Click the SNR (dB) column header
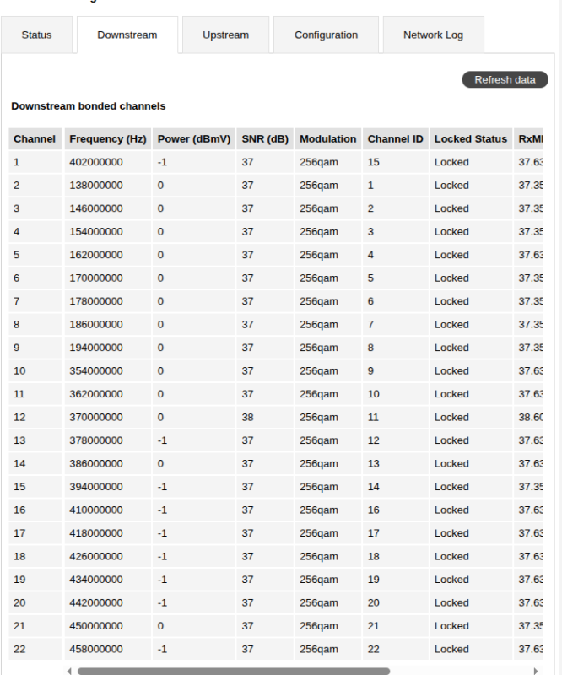Viewport: 562px width, 675px height. click(265, 138)
